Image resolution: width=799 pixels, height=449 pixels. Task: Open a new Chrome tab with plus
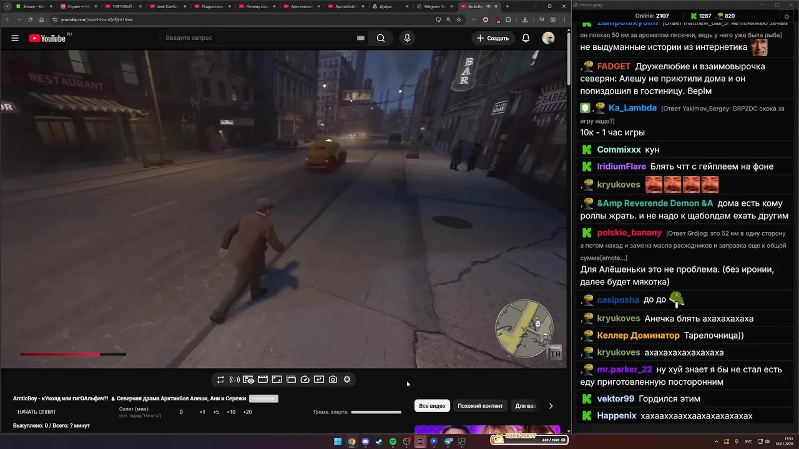[x=507, y=6]
